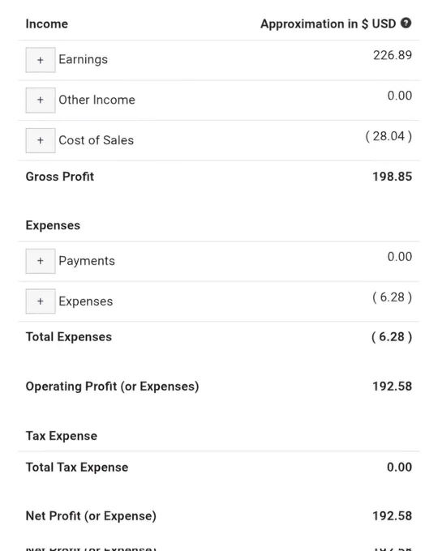
Task: Click the Income section heading
Action: pos(47,23)
